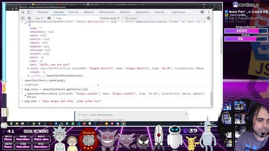This screenshot has width=269, height=151.
Task: Select the Console tab
Action: (58, 12)
